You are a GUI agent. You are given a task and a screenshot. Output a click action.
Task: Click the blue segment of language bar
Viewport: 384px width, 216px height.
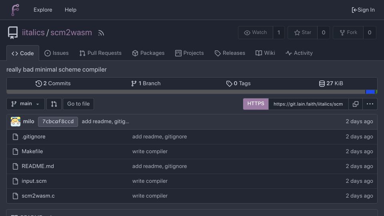point(370,92)
